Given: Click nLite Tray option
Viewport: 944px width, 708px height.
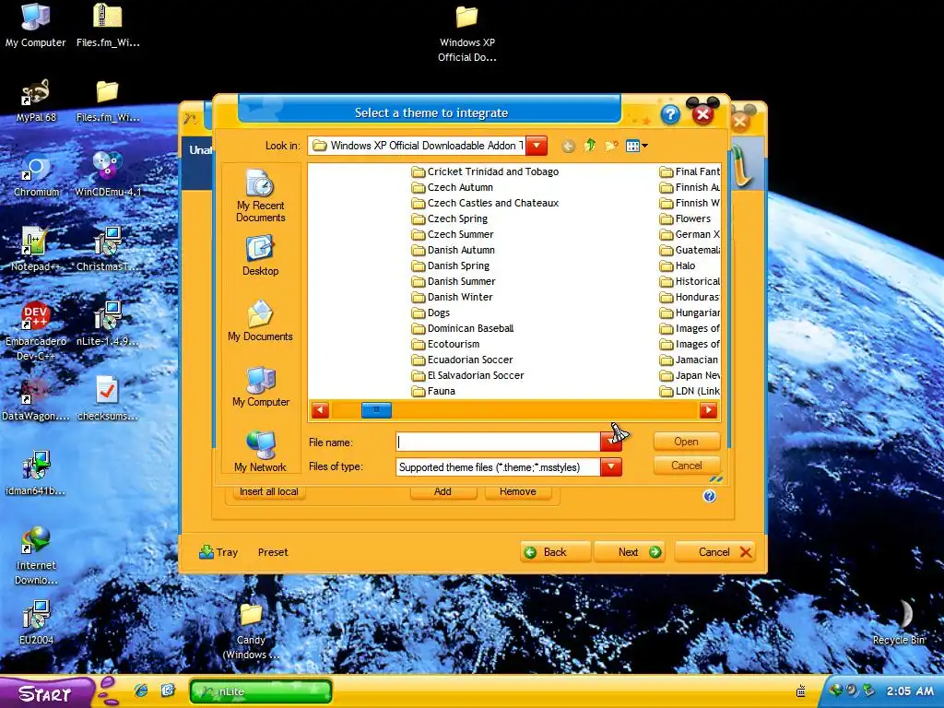Looking at the screenshot, I should point(218,552).
